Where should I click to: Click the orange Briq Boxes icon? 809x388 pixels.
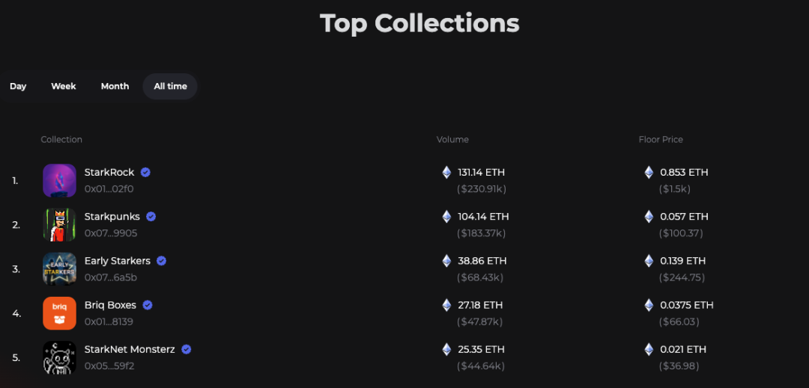pyautogui.click(x=59, y=313)
